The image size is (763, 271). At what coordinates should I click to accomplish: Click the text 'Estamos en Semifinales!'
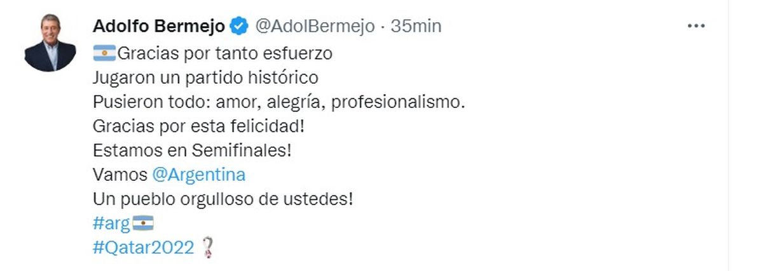coord(192,150)
